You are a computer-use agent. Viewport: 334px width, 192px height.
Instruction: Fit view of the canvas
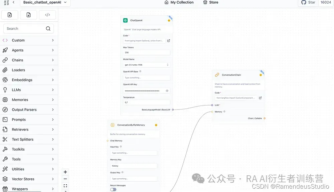pyautogui.click(x=65, y=186)
